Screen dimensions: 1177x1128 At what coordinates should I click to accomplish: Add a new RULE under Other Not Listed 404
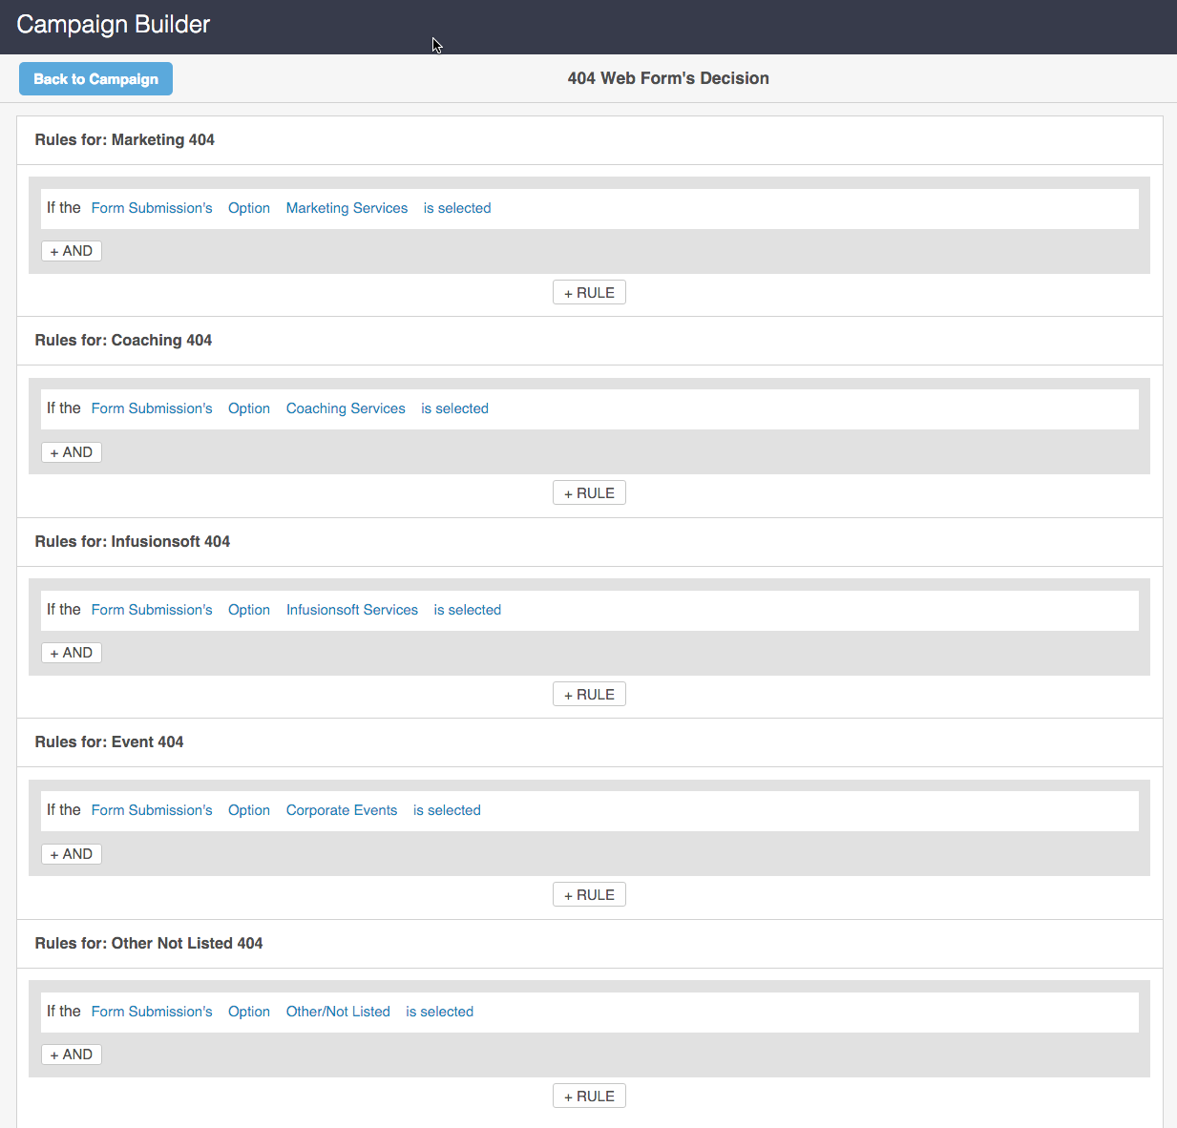pos(589,1097)
